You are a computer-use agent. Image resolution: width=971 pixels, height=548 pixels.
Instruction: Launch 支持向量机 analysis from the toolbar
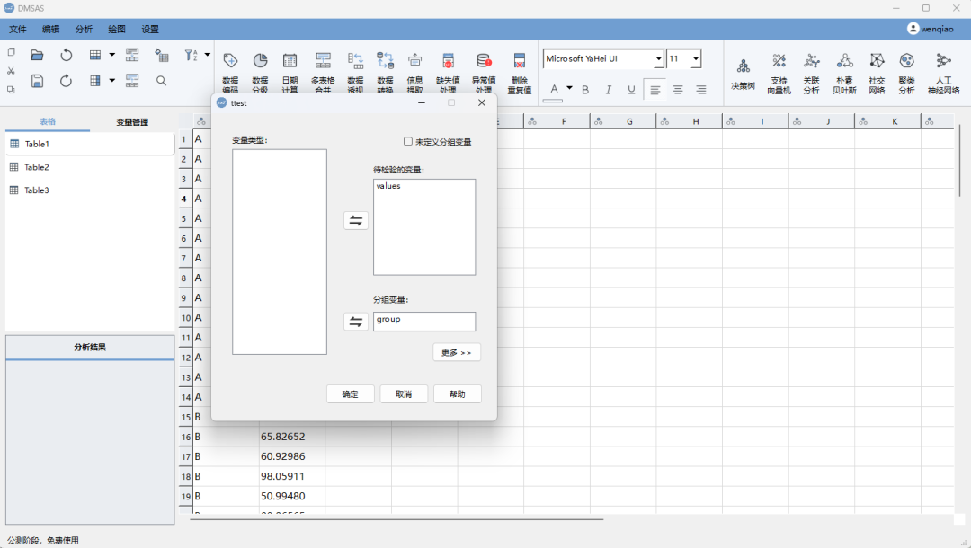pos(779,72)
